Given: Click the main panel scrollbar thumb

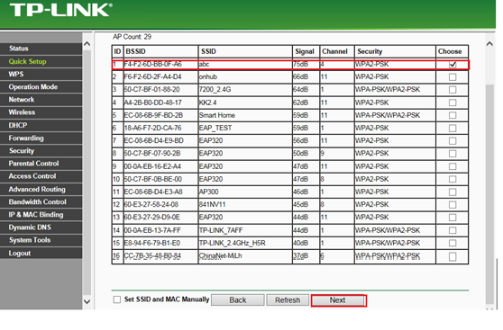Looking at the screenshot, I should (489, 193).
